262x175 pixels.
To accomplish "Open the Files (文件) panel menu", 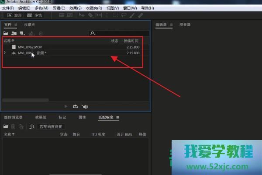I will point(16,24).
